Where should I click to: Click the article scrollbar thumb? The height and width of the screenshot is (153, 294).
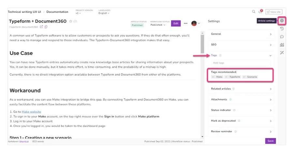point(202,44)
